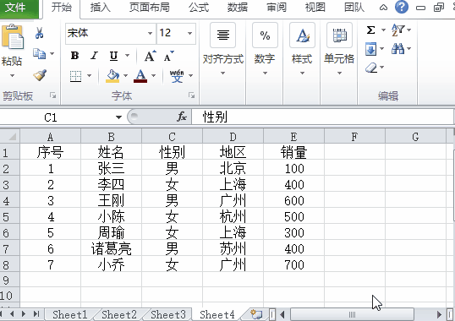Go to previous sheet navigation arrow
The image size is (455, 321).
12,314
